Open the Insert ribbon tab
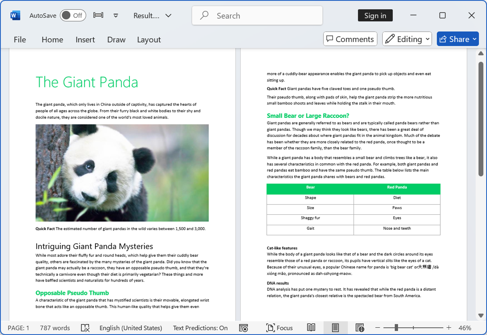Viewport: 487px width, 335px height. click(85, 40)
